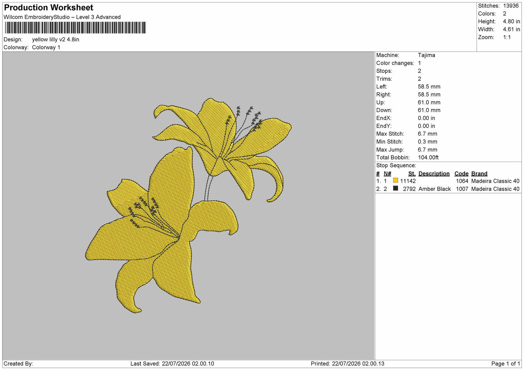Viewport: 524px width, 370px height.
Task: Click the yellow color swatch for stop 1
Action: point(395,180)
